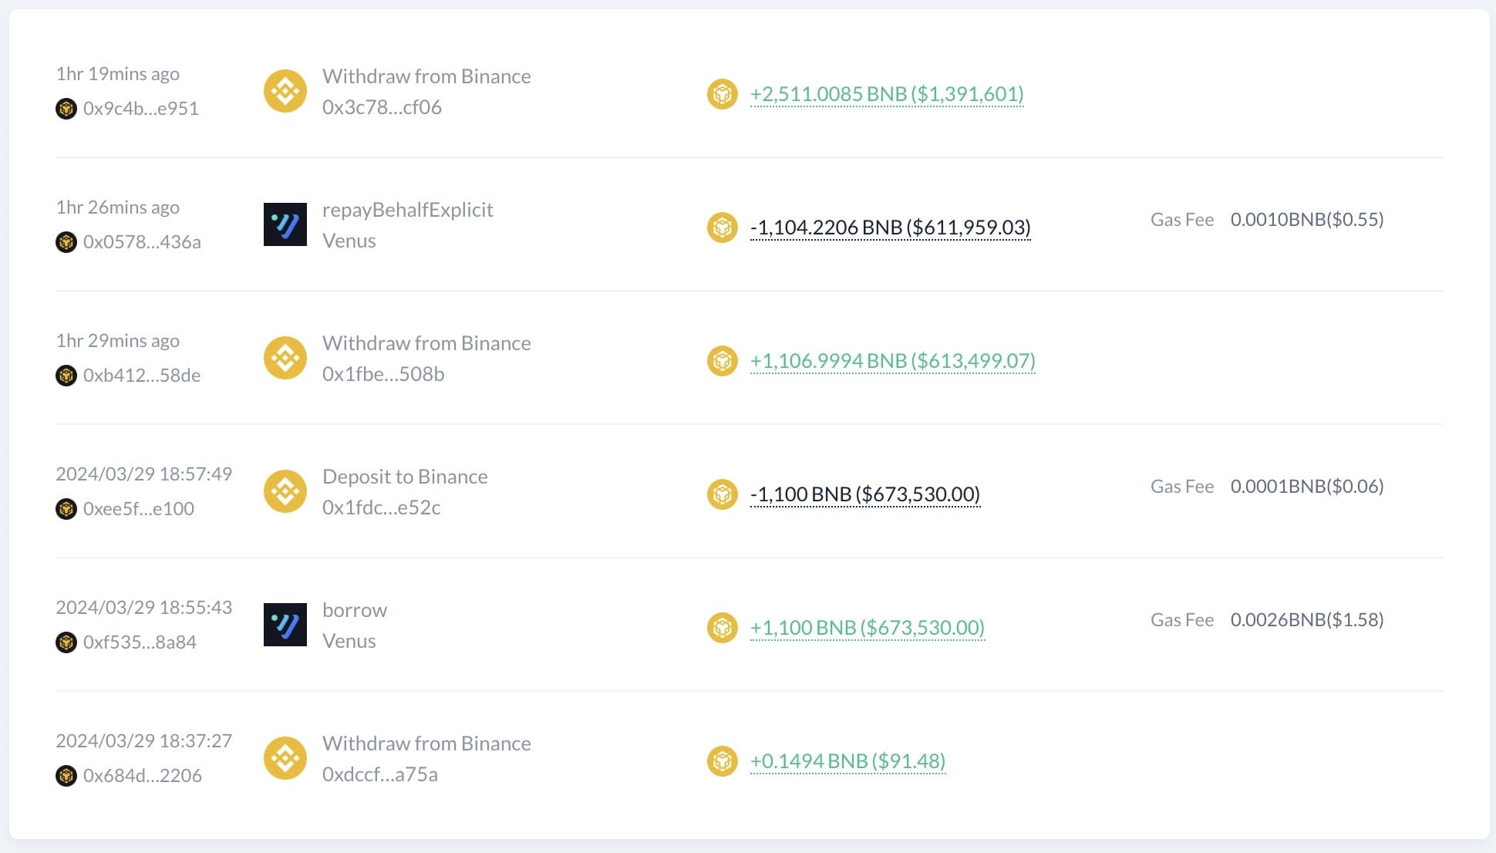Click the address 0x0578...436a
Viewport: 1496px width, 853px height.
tap(142, 241)
